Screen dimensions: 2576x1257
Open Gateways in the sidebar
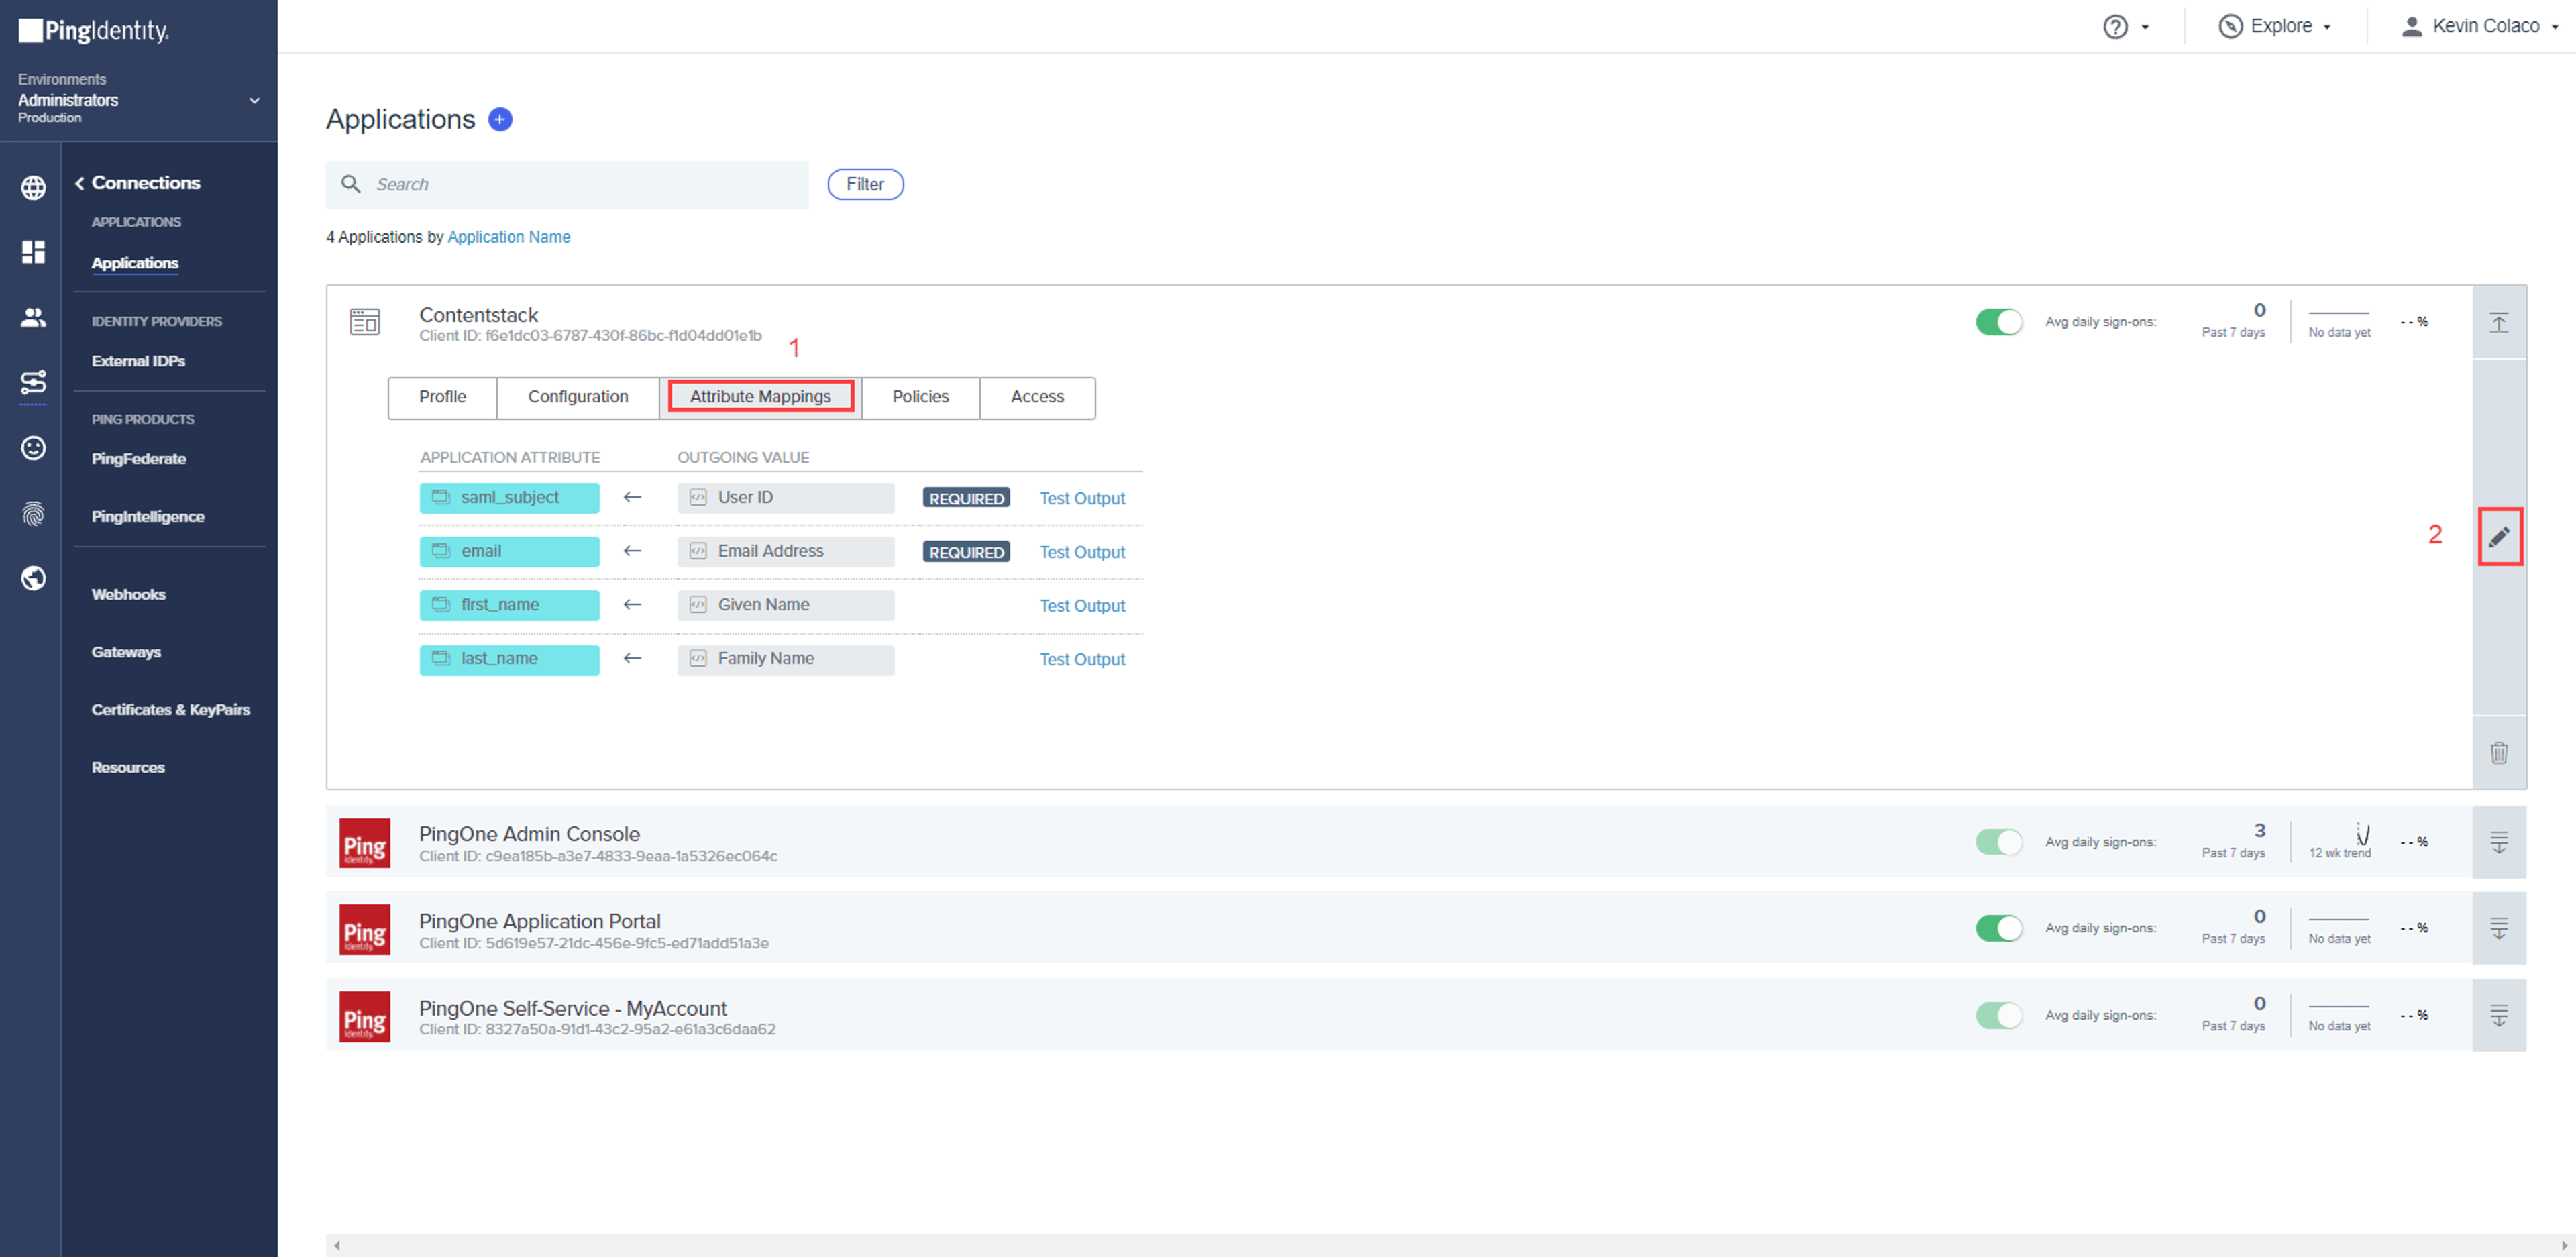[126, 652]
